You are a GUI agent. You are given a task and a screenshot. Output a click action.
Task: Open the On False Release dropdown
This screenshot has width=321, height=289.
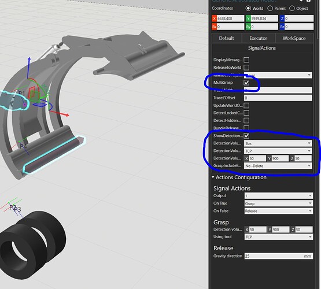coord(278,211)
